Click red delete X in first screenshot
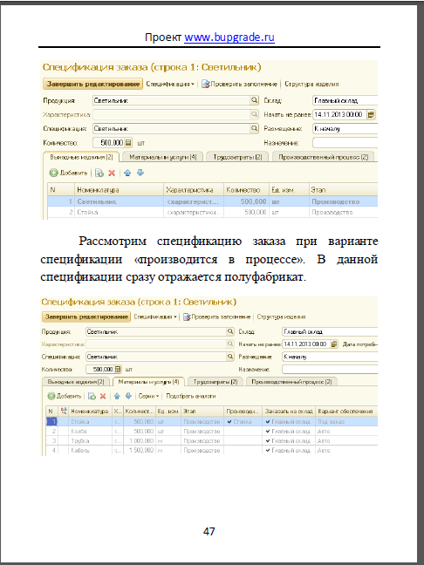 [x=112, y=173]
